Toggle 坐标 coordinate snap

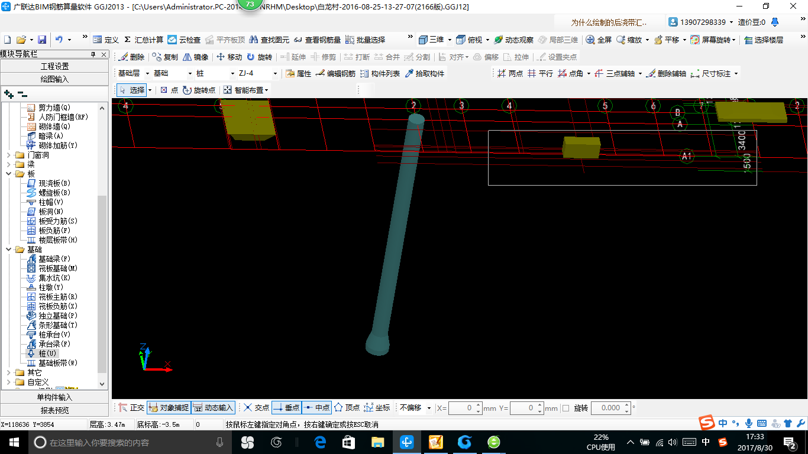(x=377, y=408)
